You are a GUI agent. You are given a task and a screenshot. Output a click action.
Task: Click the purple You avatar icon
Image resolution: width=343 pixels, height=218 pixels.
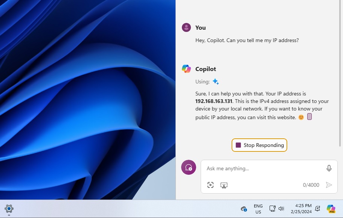pyautogui.click(x=186, y=27)
